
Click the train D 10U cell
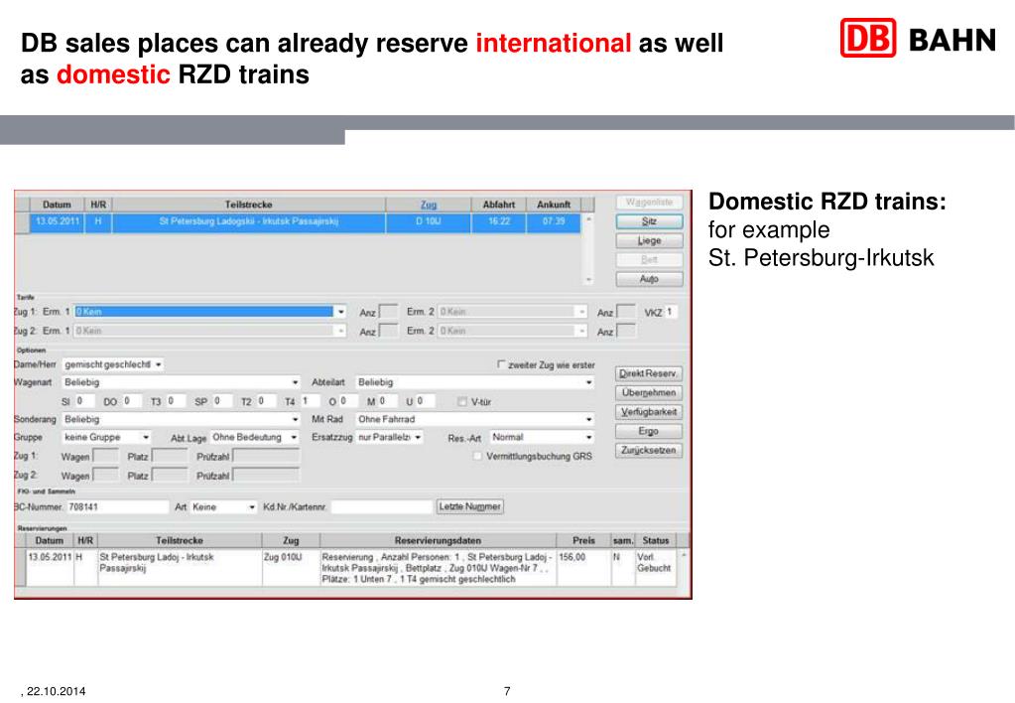(429, 221)
